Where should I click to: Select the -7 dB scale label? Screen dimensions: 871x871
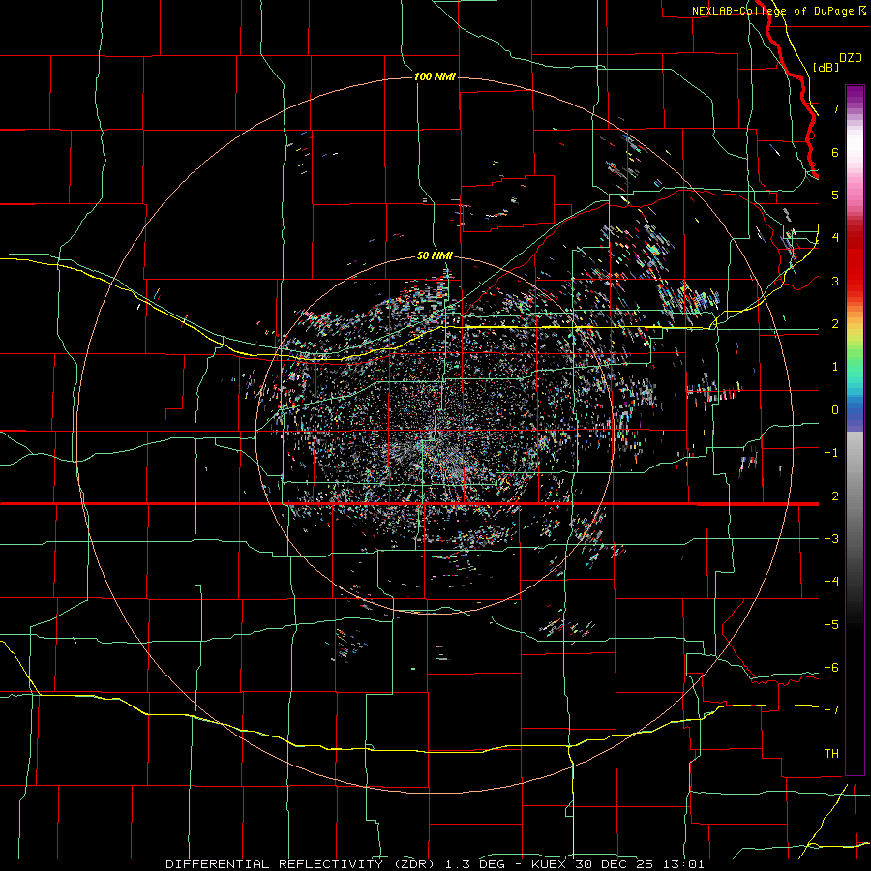click(x=831, y=710)
